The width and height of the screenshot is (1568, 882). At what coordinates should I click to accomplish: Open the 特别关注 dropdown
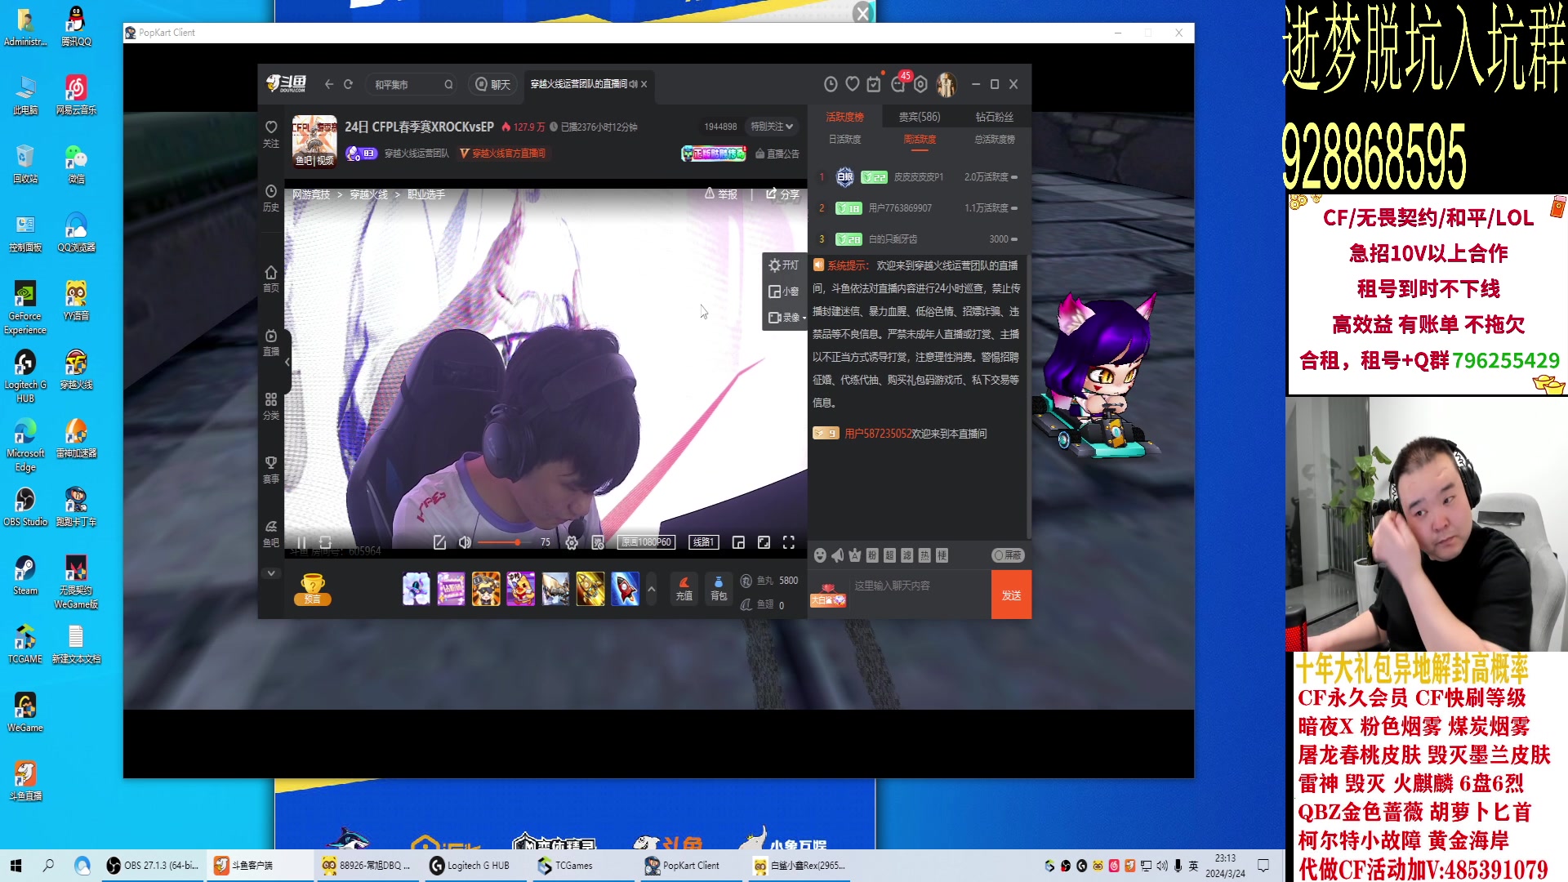[772, 127]
